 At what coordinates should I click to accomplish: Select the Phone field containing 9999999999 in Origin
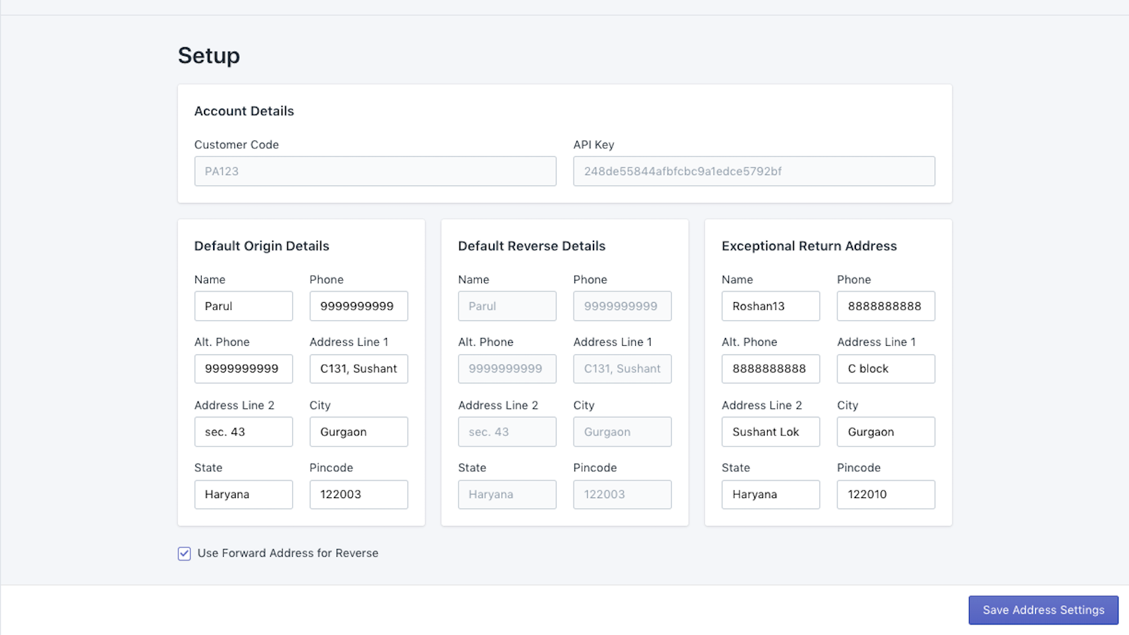pyautogui.click(x=358, y=306)
